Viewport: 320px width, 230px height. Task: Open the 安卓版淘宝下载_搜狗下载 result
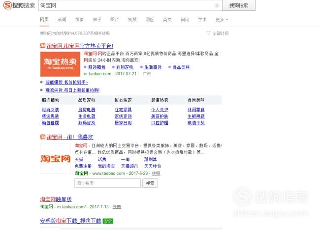tap(70, 221)
